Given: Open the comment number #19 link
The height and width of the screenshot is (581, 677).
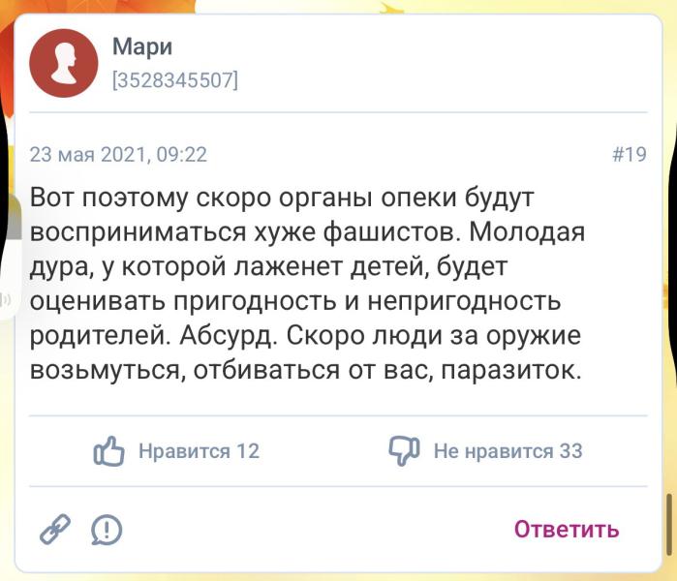Looking at the screenshot, I should (630, 155).
